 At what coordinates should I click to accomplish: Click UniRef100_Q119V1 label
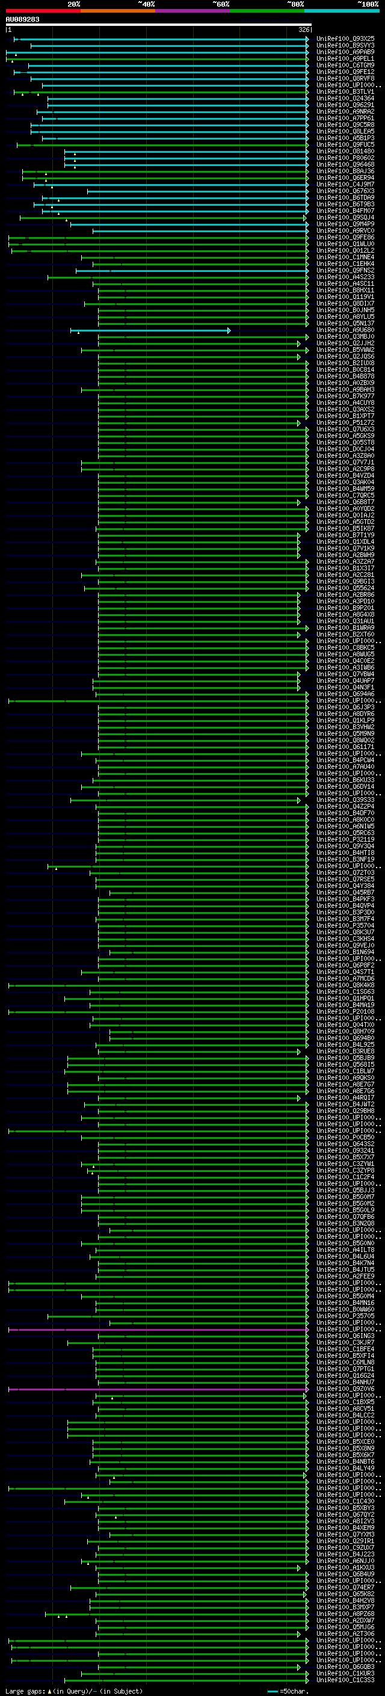point(345,297)
